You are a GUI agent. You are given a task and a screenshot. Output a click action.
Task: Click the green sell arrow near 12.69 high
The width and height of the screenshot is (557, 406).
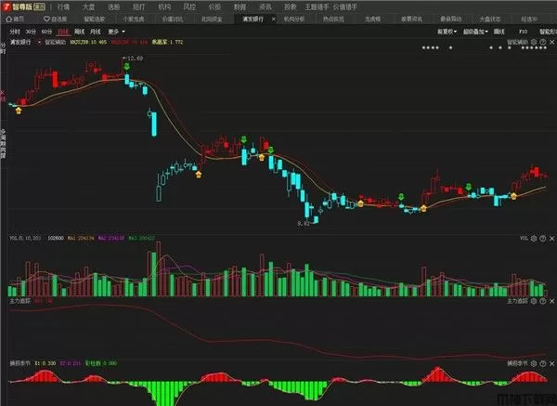coord(126,67)
